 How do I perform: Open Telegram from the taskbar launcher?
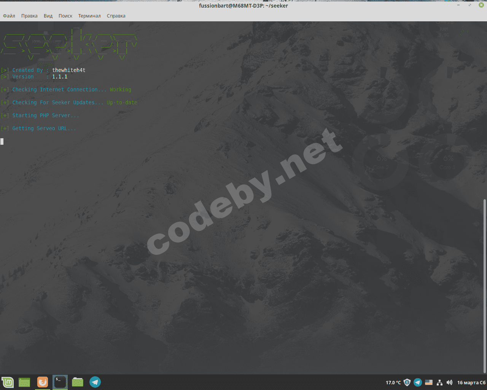(95, 382)
